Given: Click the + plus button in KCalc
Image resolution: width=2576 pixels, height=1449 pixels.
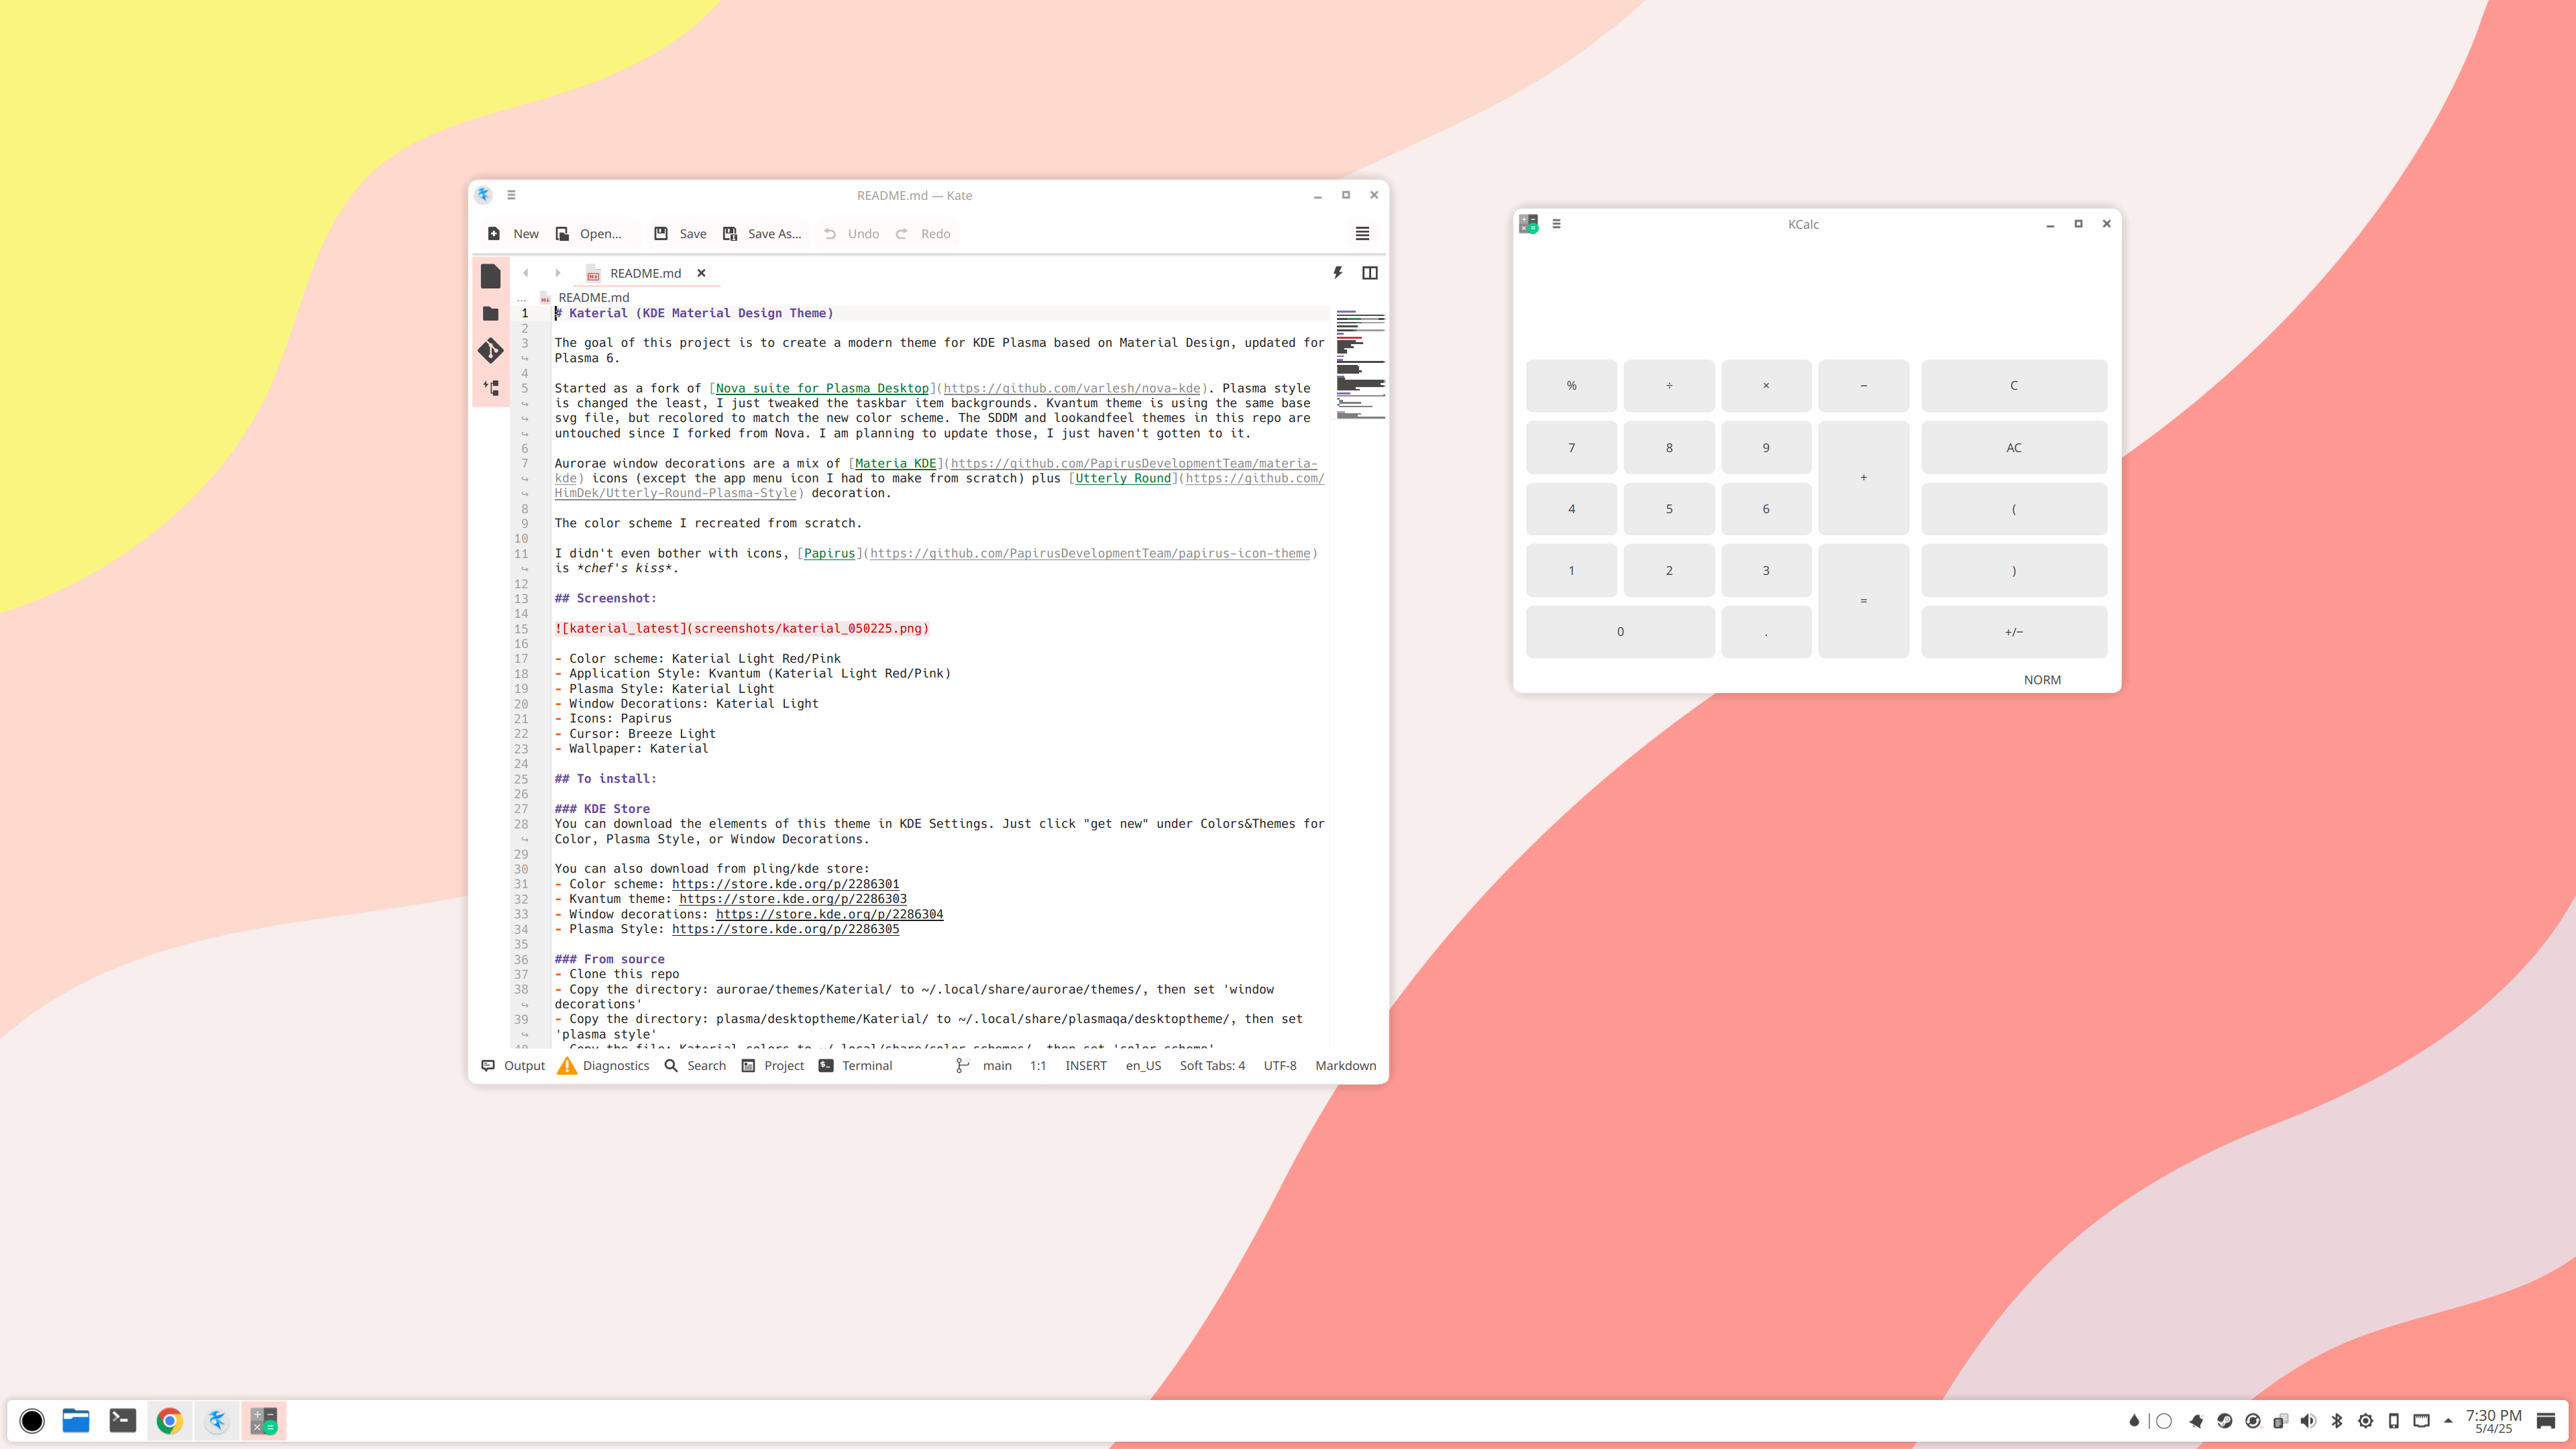Looking at the screenshot, I should pos(1863,478).
